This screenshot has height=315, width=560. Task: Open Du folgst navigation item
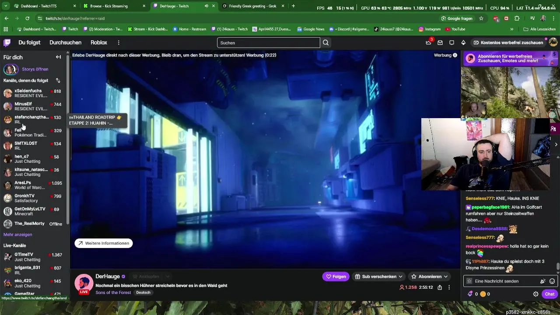click(29, 42)
